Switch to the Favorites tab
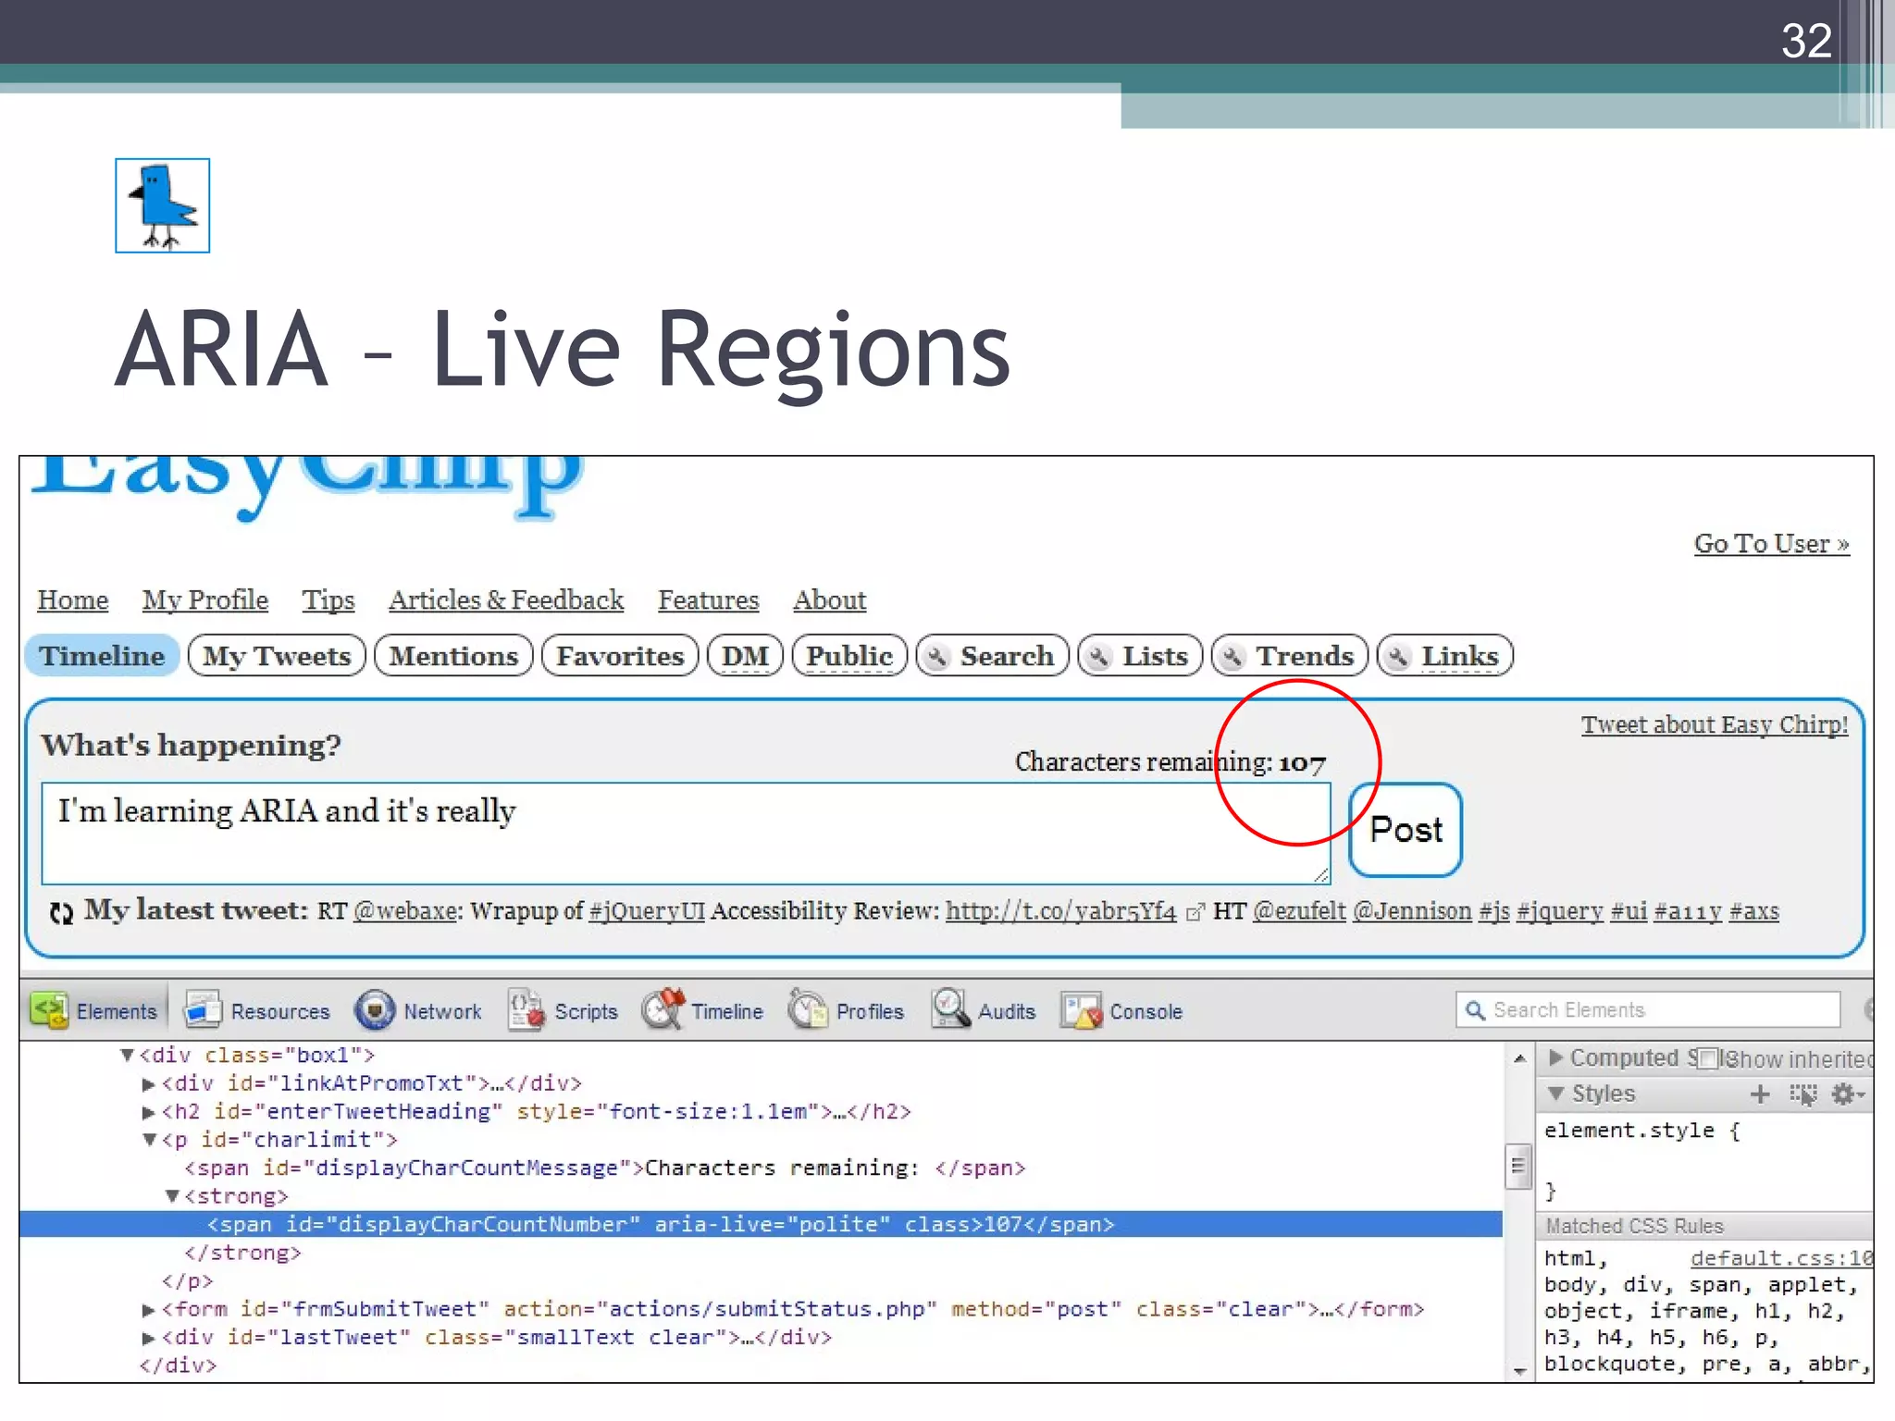Image resolution: width=1895 pixels, height=1421 pixels. (620, 656)
